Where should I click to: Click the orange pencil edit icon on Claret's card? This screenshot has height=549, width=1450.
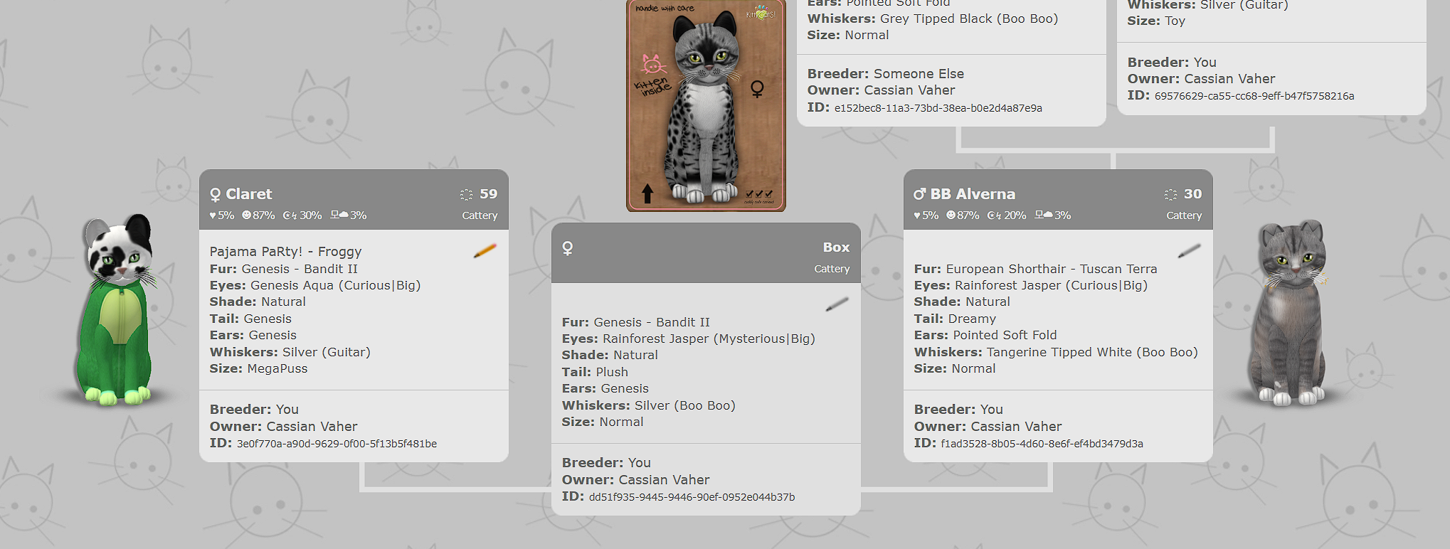[485, 250]
